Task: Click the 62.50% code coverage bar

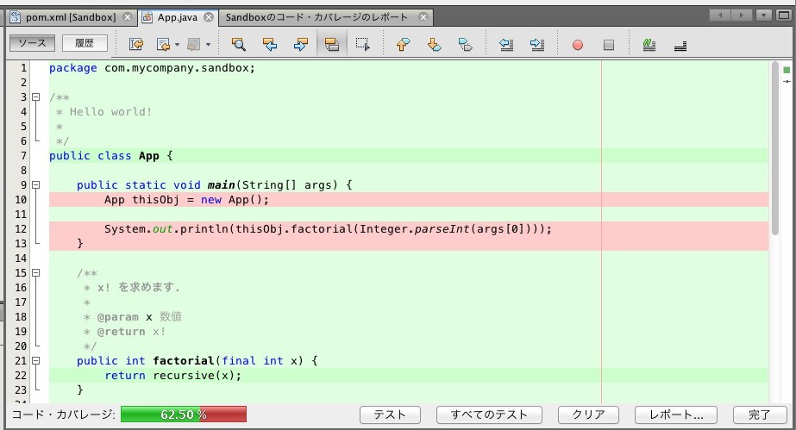Action: tap(184, 414)
